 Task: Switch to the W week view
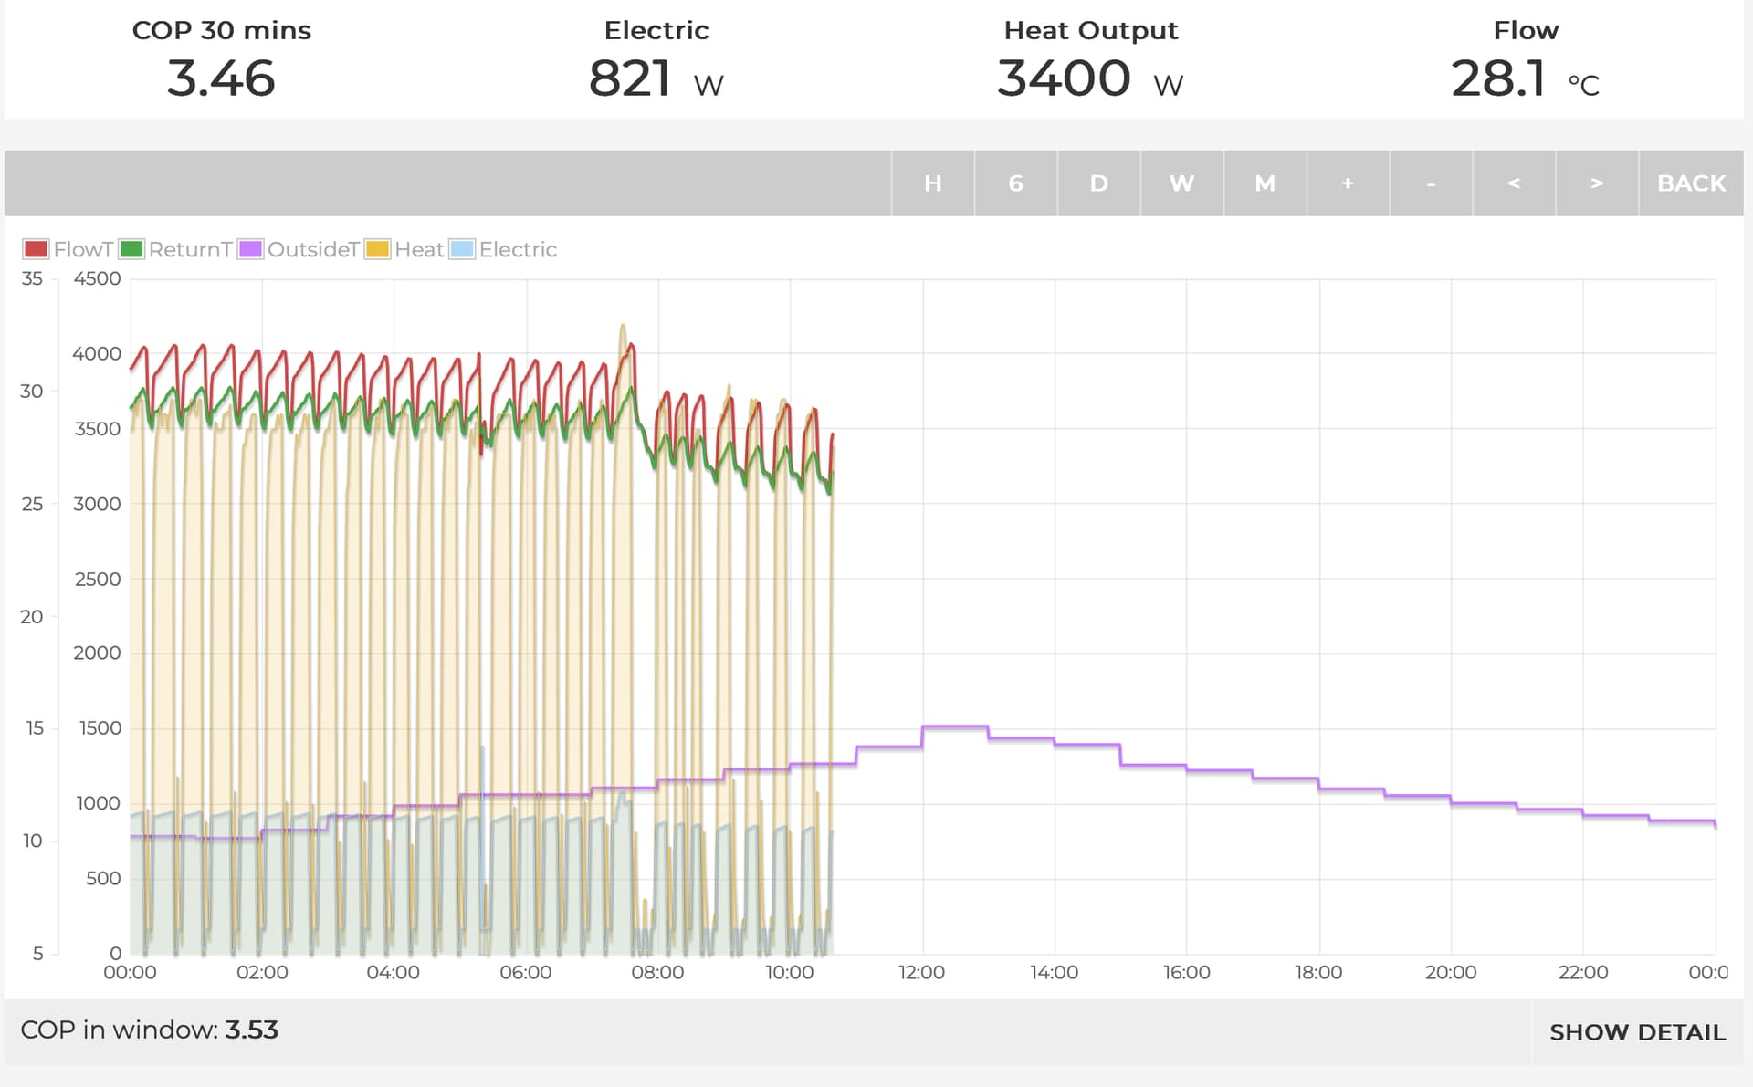(x=1181, y=183)
